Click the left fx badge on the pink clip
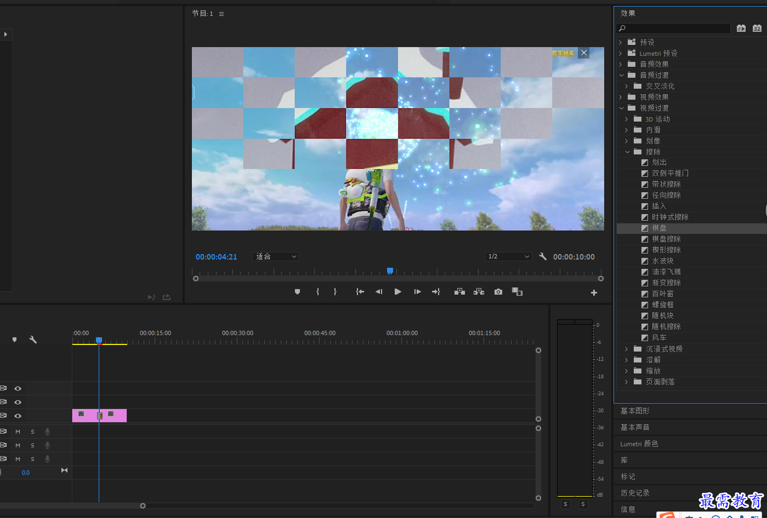The image size is (767, 518). pyautogui.click(x=81, y=414)
